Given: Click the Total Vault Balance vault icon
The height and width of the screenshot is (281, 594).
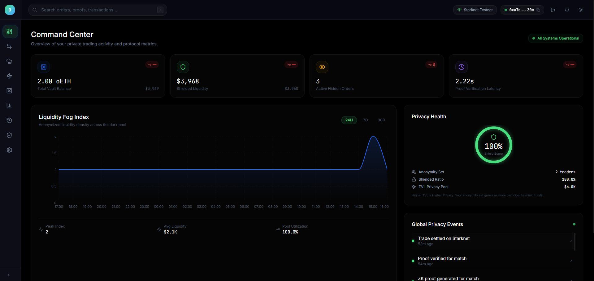Looking at the screenshot, I should tap(44, 67).
